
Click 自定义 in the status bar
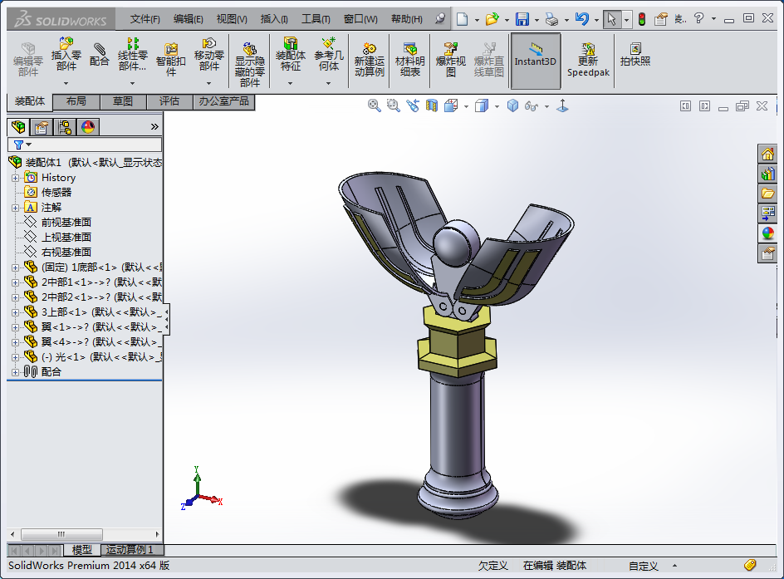(x=643, y=566)
